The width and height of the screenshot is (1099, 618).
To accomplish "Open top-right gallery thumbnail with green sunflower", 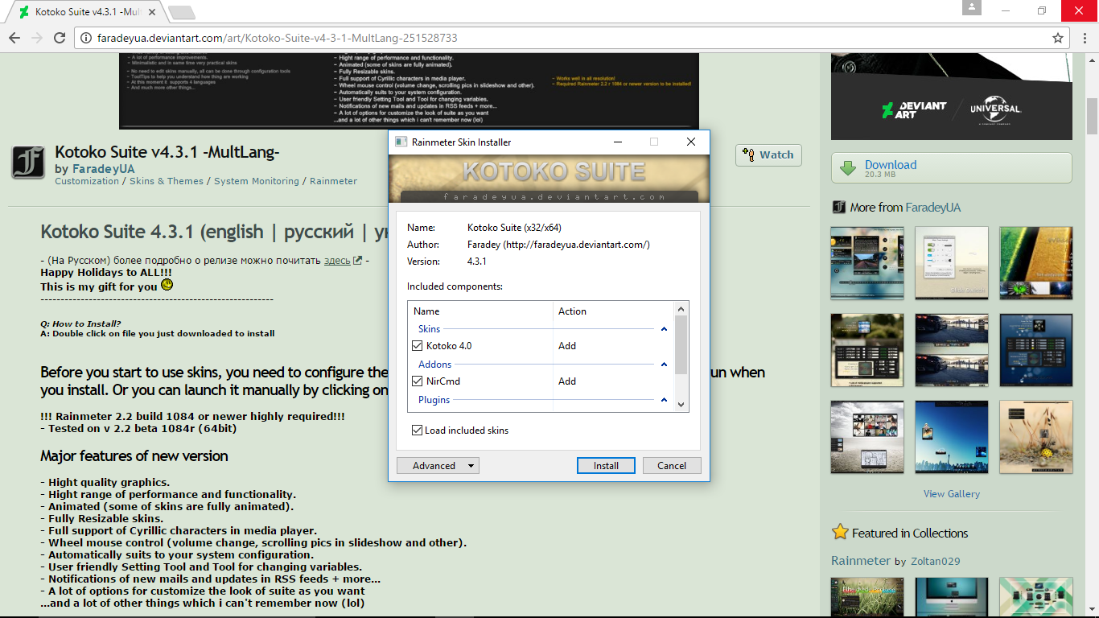I will click(1036, 263).
